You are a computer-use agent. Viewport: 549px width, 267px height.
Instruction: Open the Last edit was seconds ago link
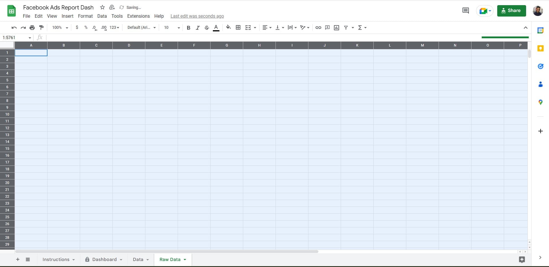tap(197, 16)
